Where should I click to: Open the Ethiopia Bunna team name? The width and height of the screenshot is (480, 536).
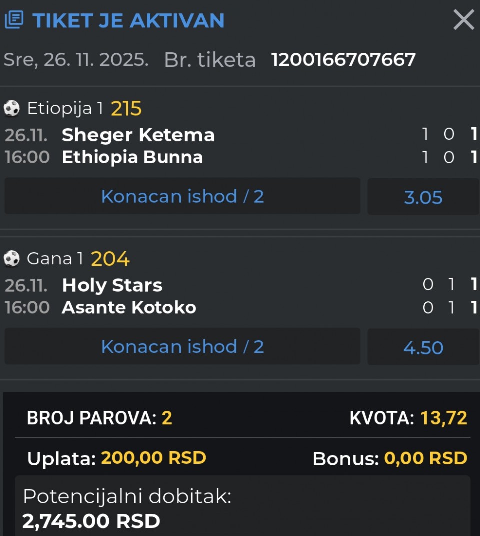(x=132, y=157)
